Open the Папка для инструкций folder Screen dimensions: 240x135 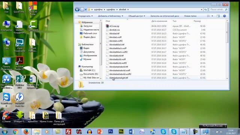coord(59,118)
